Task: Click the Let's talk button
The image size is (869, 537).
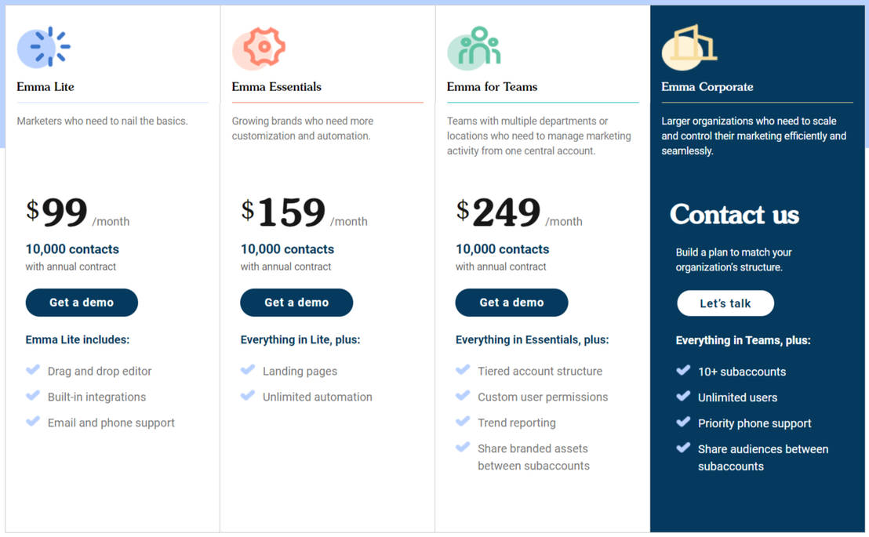Action: (x=725, y=303)
